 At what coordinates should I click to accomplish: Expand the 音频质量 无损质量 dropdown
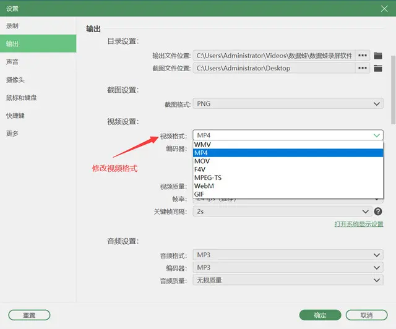[x=288, y=280]
